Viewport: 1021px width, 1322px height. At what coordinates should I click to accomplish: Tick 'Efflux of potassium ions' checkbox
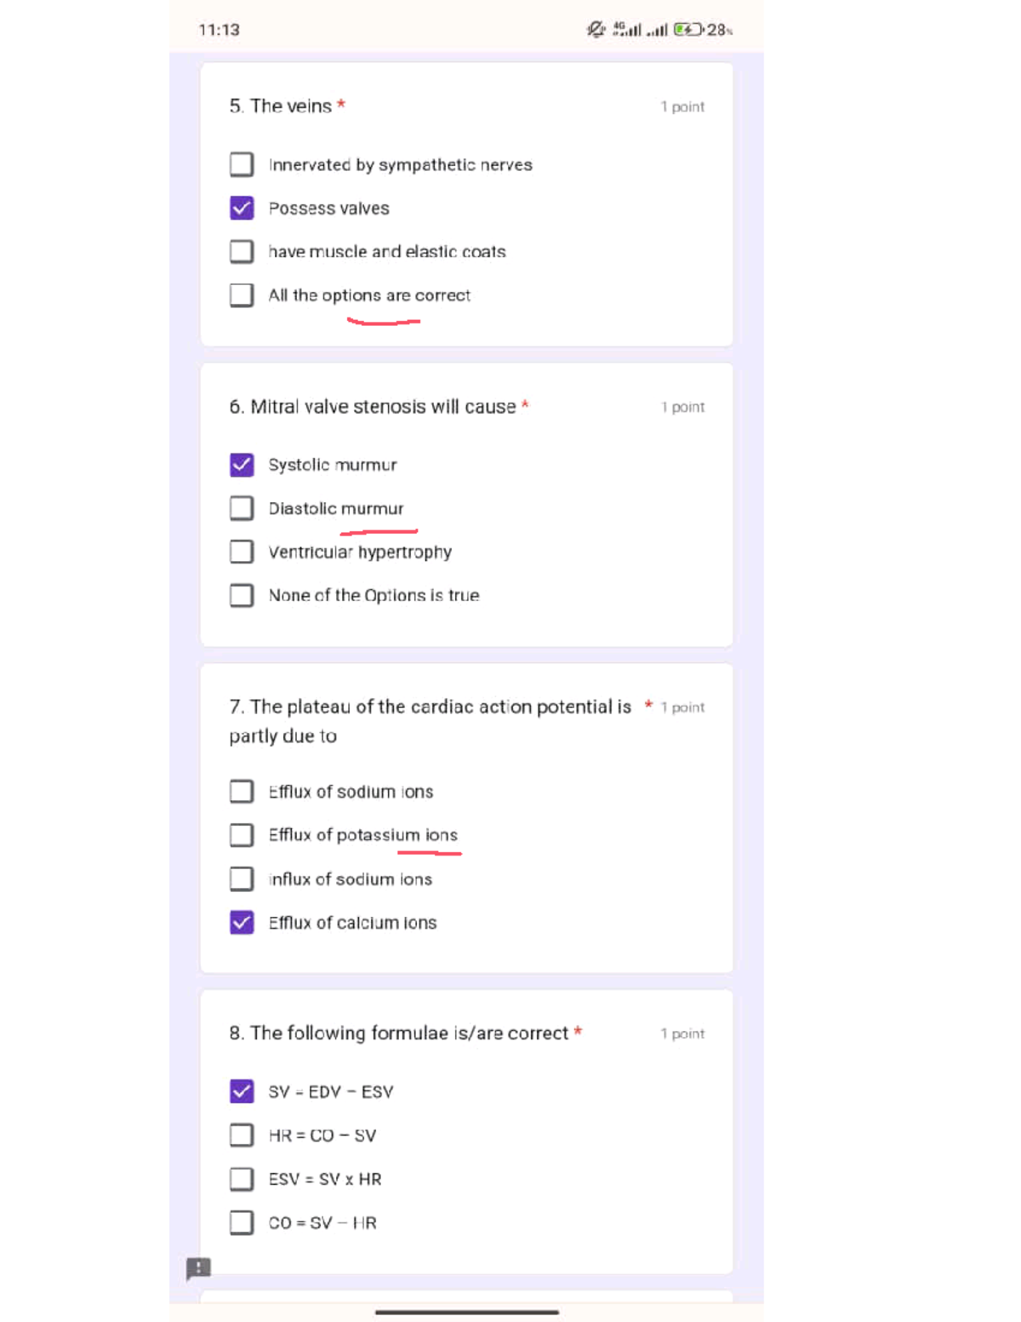pos(242,835)
